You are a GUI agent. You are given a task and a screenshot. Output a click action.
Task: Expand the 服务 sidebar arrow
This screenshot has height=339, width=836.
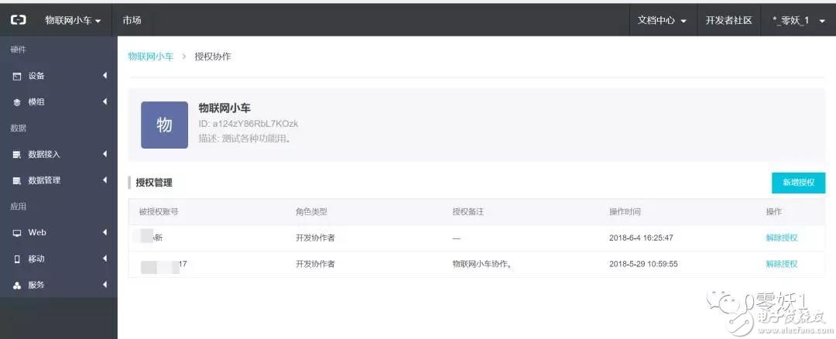[x=104, y=286]
